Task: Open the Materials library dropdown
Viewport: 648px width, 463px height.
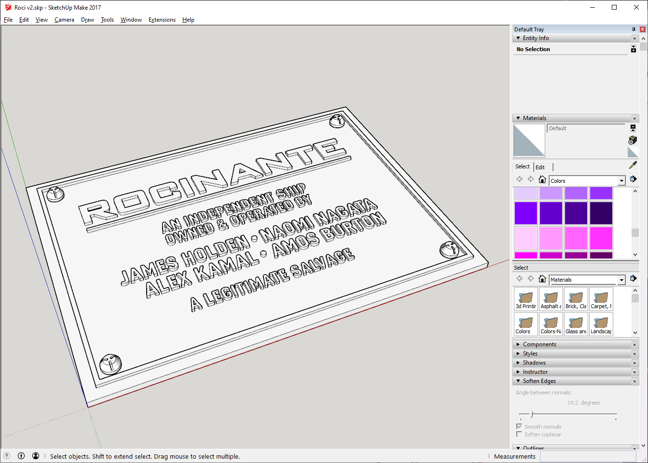Action: click(x=621, y=280)
